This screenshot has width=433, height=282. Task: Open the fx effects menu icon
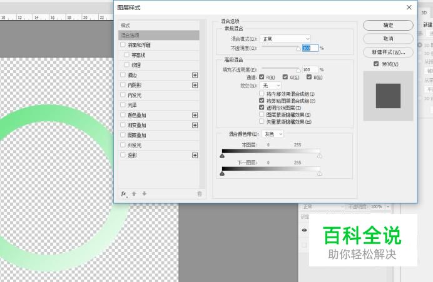124,194
